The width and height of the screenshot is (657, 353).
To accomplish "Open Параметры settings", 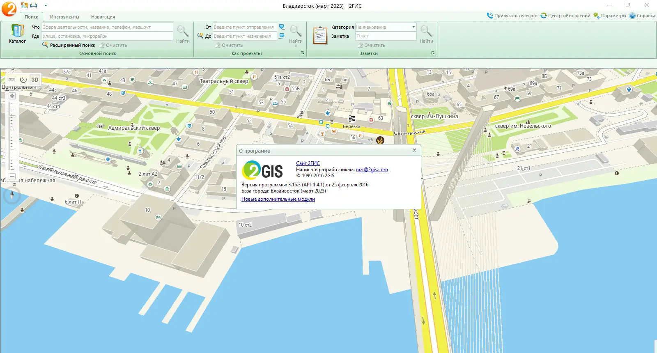I will pyautogui.click(x=610, y=16).
